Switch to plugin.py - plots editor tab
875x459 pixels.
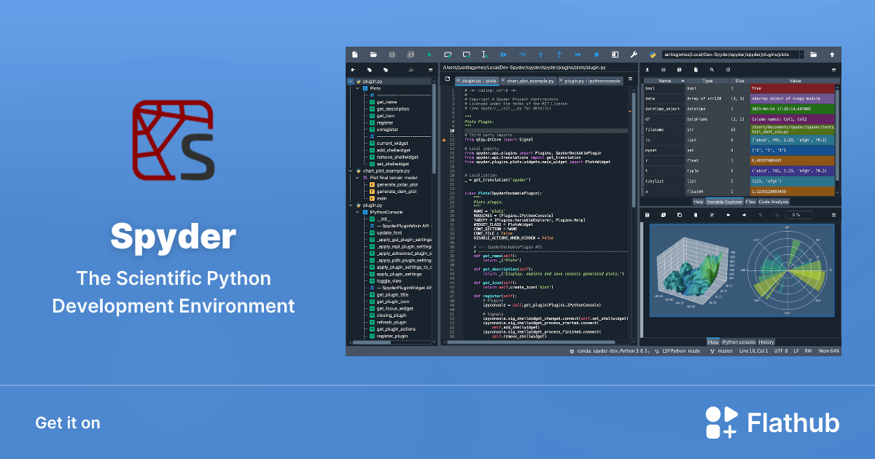[x=476, y=81]
